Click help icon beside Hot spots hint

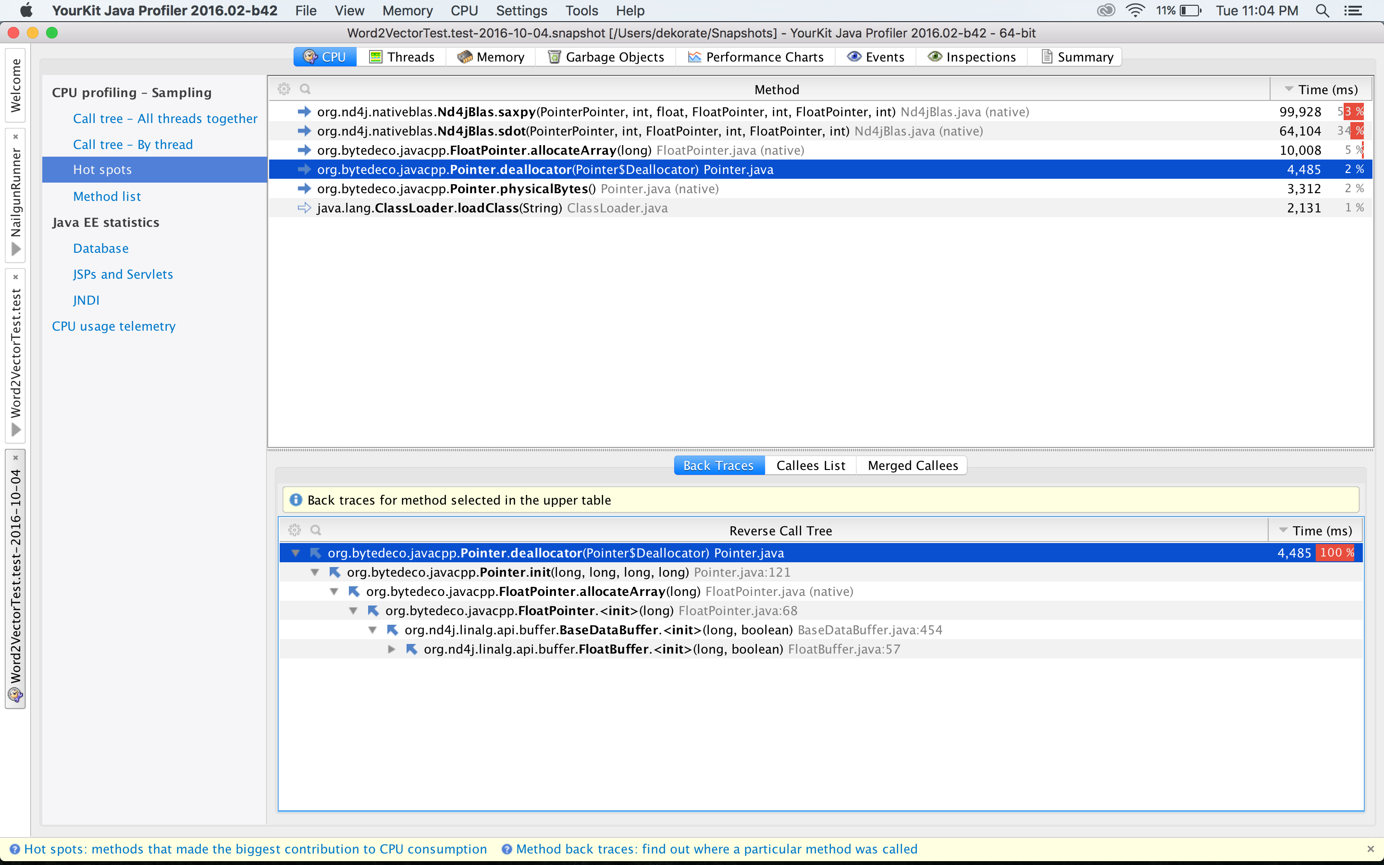pos(15,849)
